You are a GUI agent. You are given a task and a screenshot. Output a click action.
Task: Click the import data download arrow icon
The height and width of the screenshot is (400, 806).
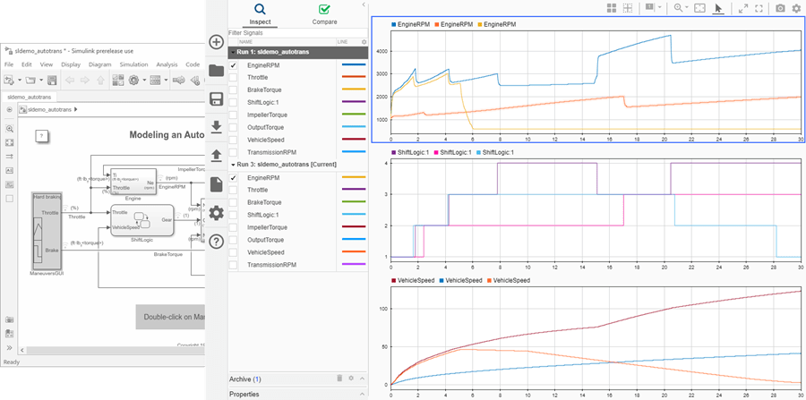coord(216,126)
